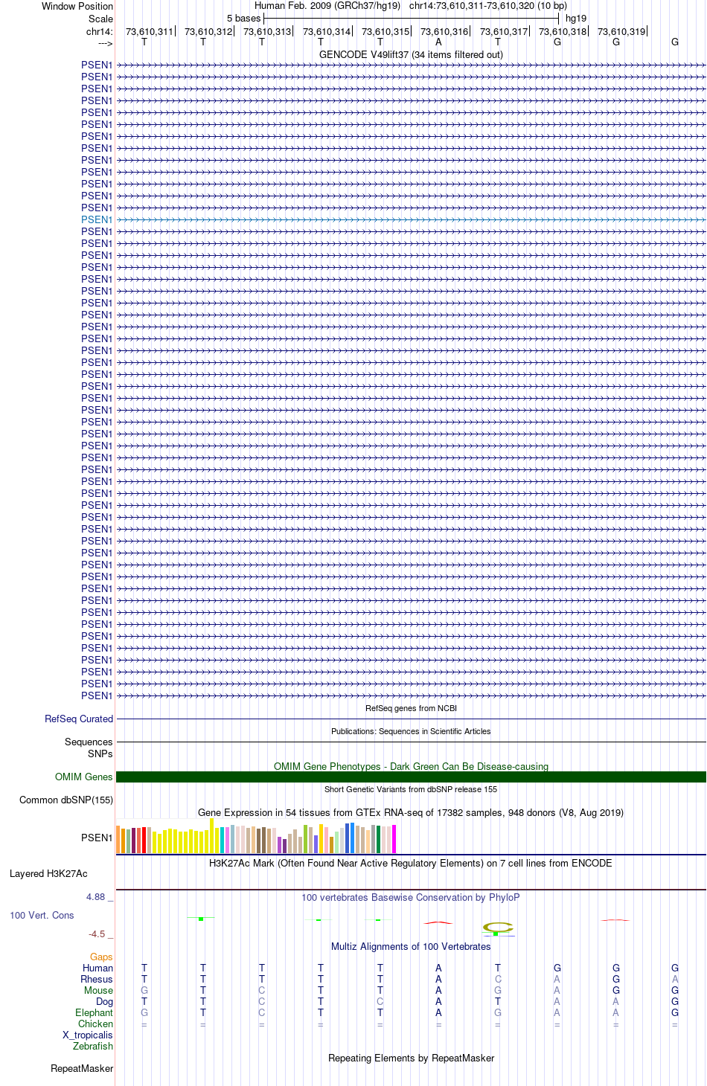Select the Common dbSNP(155) label
The image size is (707, 1086).
[66, 800]
